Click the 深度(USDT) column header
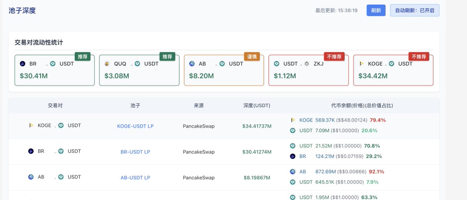The height and width of the screenshot is (200, 467). [257, 106]
